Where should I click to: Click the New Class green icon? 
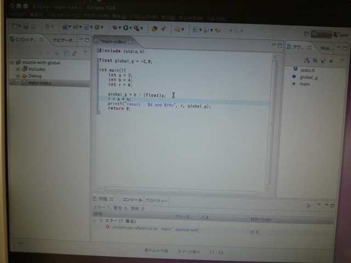[x=97, y=27]
